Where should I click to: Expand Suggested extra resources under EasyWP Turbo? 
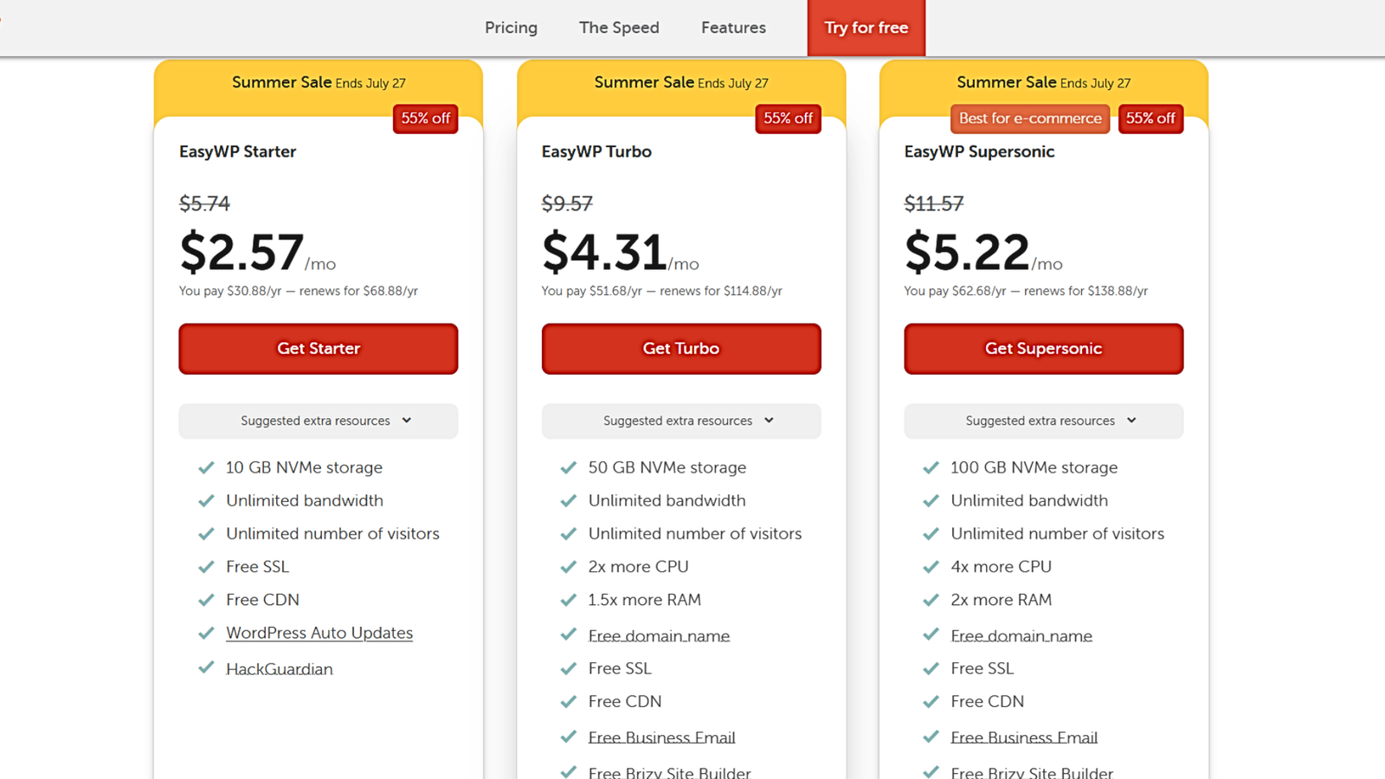[681, 421]
